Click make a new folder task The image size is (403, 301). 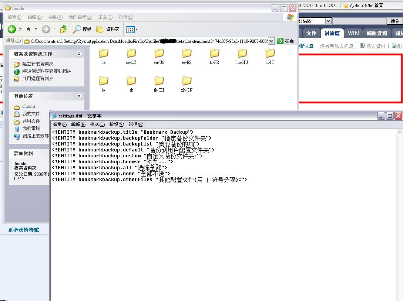(38, 64)
